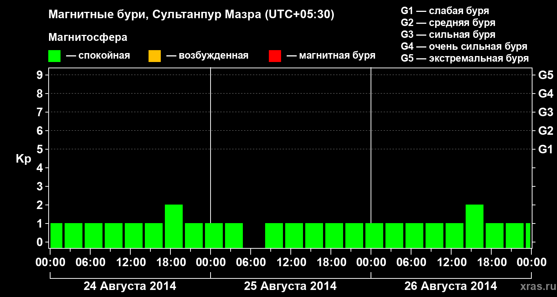The height and width of the screenshot is (297, 557).
Task: Click the Kp 2 bar on 26 August
Action: 475,226
